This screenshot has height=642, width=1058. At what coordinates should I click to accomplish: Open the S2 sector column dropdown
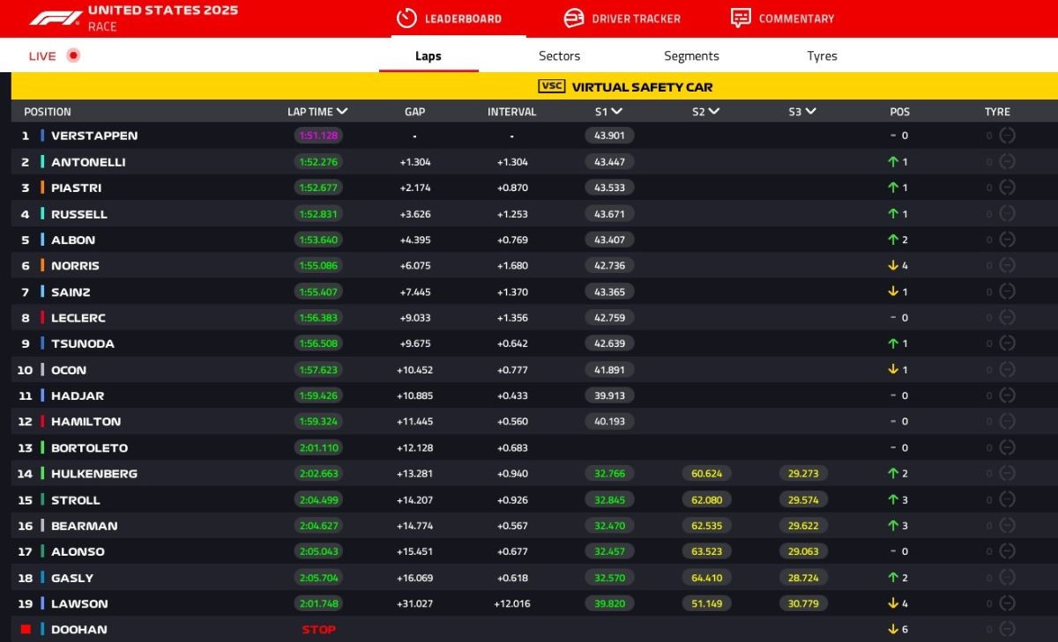(713, 112)
